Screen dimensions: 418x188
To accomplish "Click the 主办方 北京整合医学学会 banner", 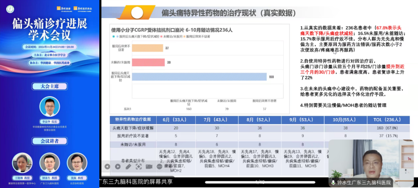I will point(50,55).
